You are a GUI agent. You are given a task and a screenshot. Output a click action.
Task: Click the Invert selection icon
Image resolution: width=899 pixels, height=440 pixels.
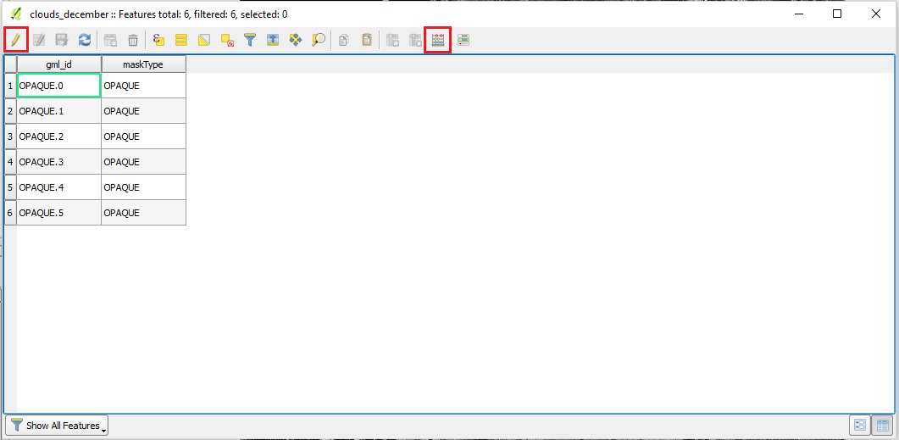pos(204,40)
